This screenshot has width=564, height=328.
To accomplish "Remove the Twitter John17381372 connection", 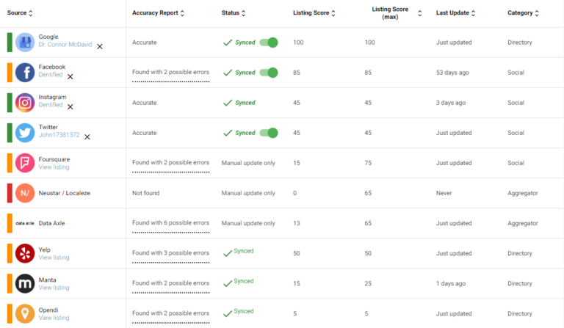I will pyautogui.click(x=87, y=136).
